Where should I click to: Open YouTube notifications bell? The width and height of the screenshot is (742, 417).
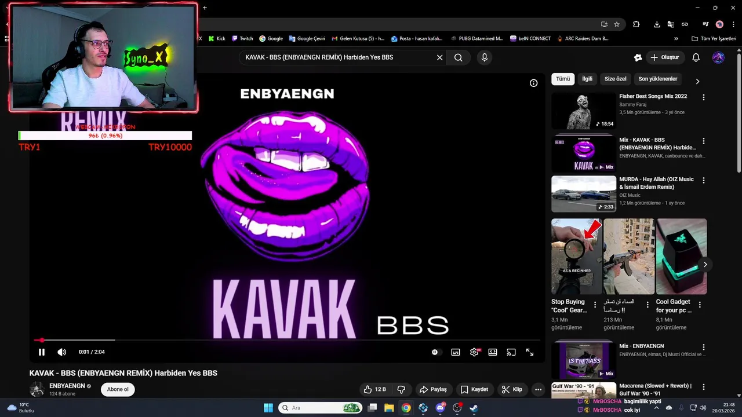696,57
